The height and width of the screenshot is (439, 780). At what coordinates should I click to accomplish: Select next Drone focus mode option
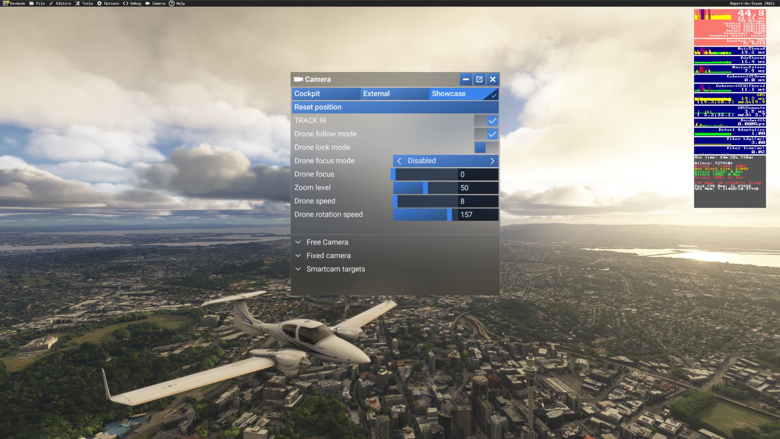coord(492,161)
